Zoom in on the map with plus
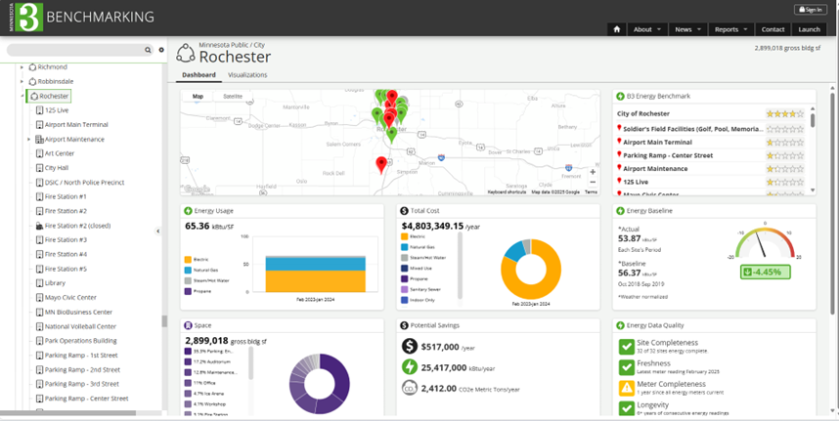839x421 pixels. 593,172
